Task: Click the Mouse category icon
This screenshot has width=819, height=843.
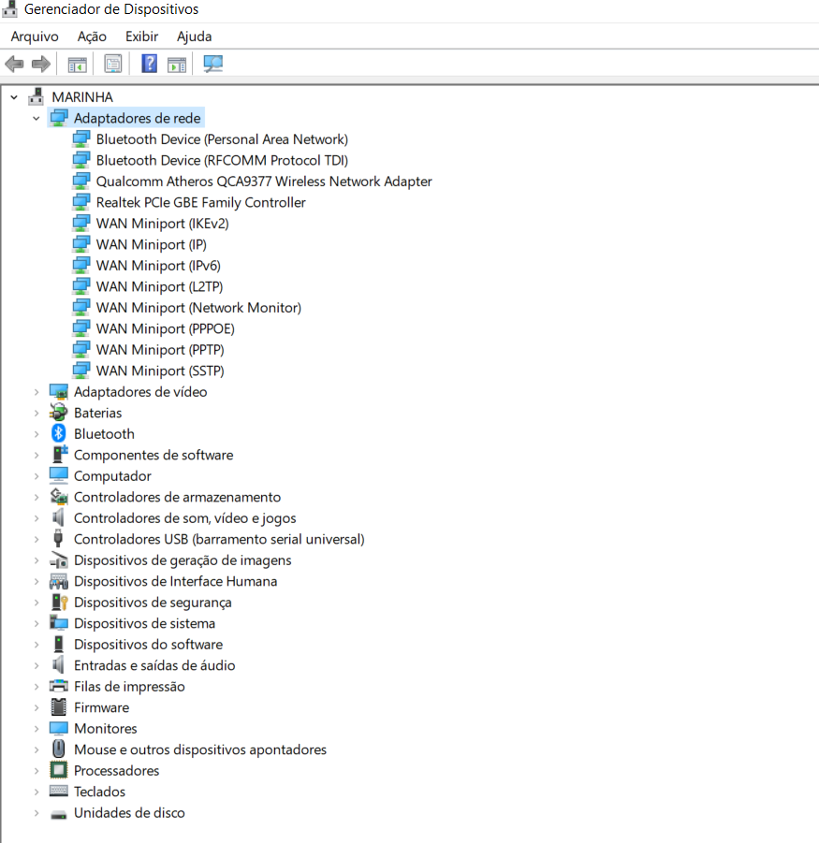Action: (59, 749)
